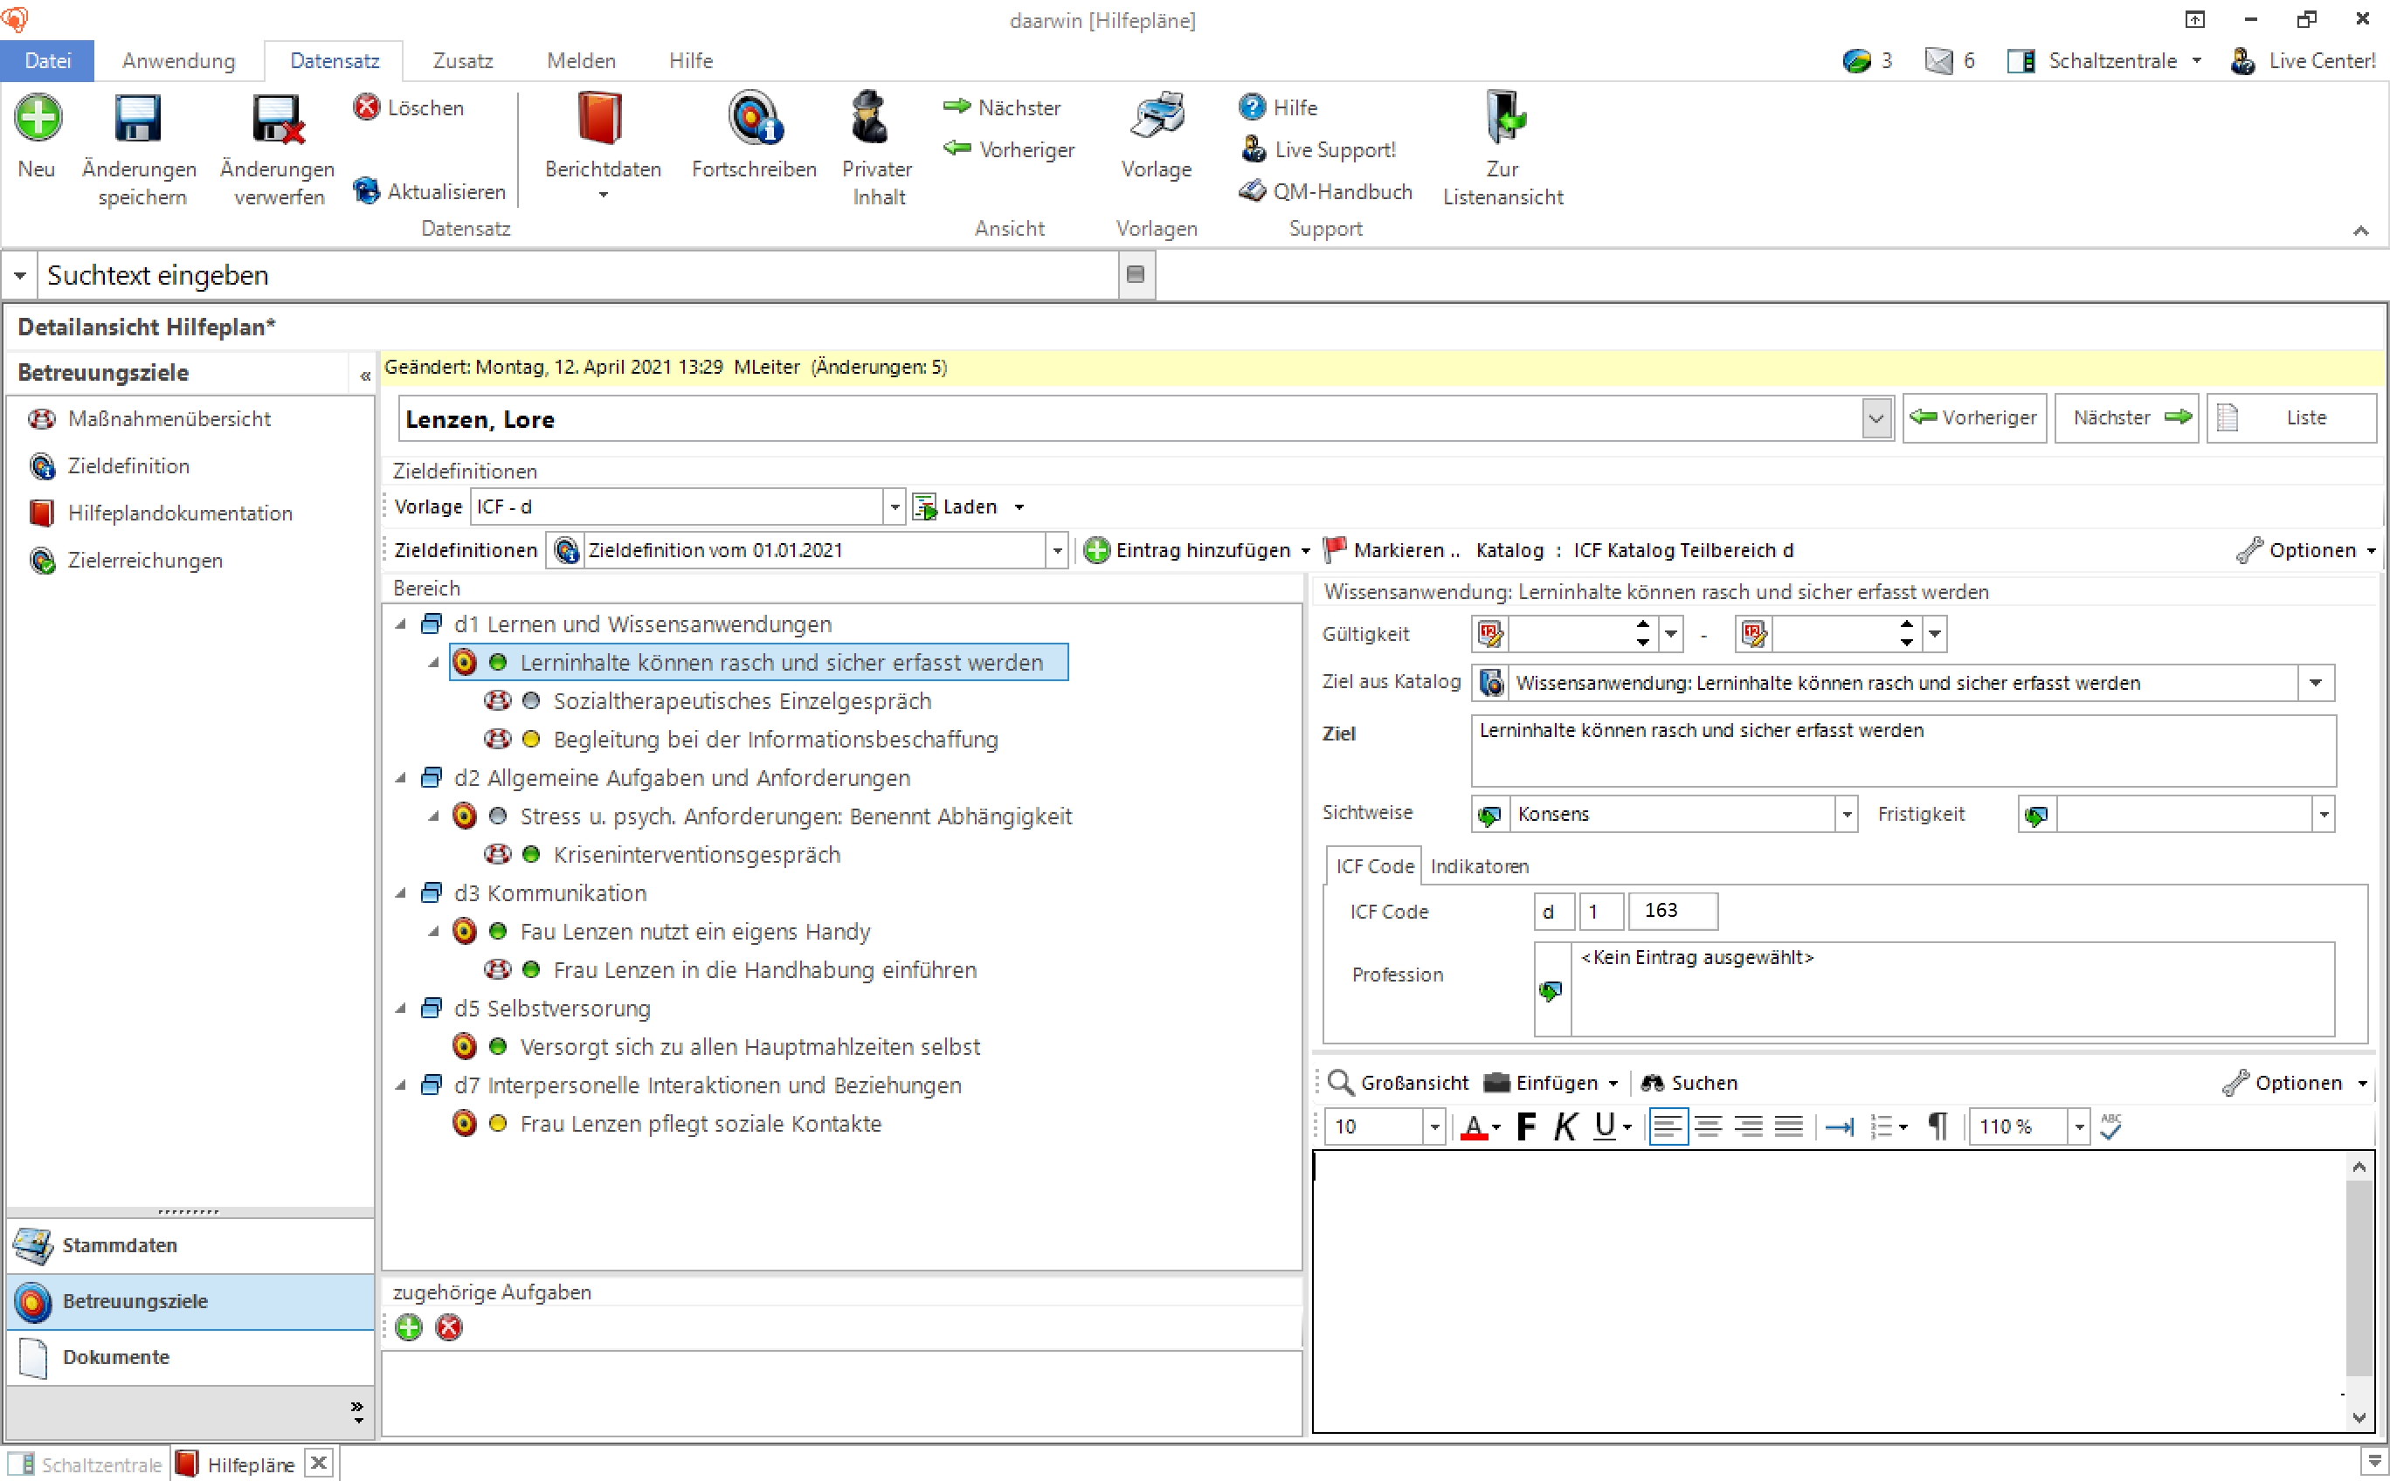Discard changes via Änderungen verwerfen
The image size is (2390, 1481).
coord(279,148)
